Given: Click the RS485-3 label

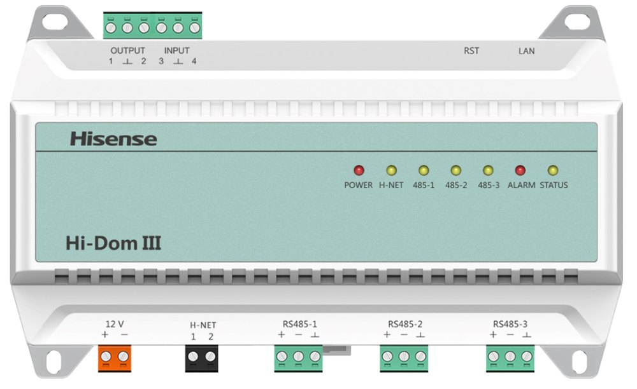Looking at the screenshot, I should [x=510, y=324].
